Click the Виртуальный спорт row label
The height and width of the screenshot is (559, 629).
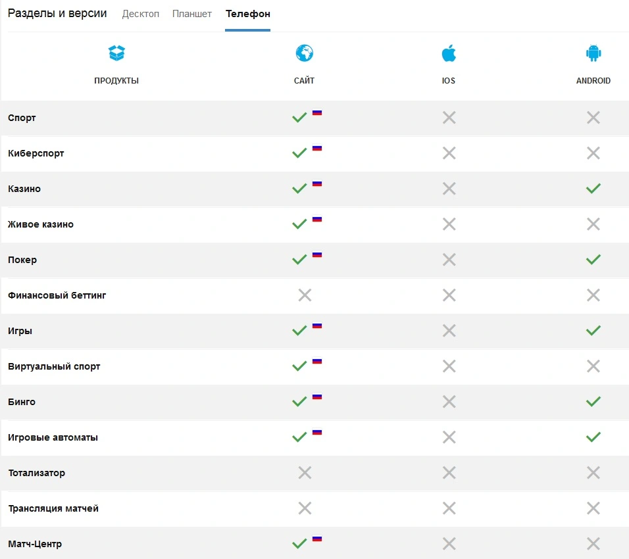[x=54, y=366]
